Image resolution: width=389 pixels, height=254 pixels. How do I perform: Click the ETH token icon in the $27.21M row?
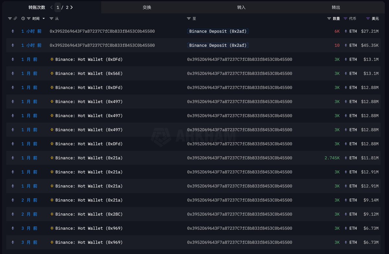tap(346, 31)
